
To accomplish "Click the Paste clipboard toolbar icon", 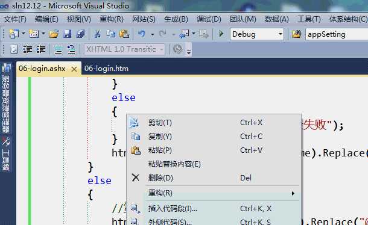I will coord(124,34).
